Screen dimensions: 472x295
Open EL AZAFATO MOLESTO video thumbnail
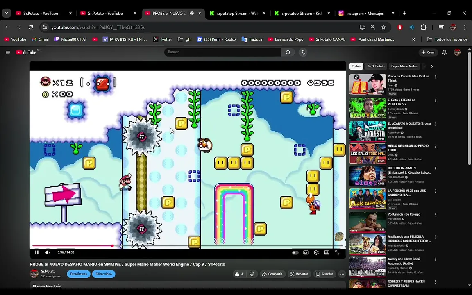click(368, 131)
